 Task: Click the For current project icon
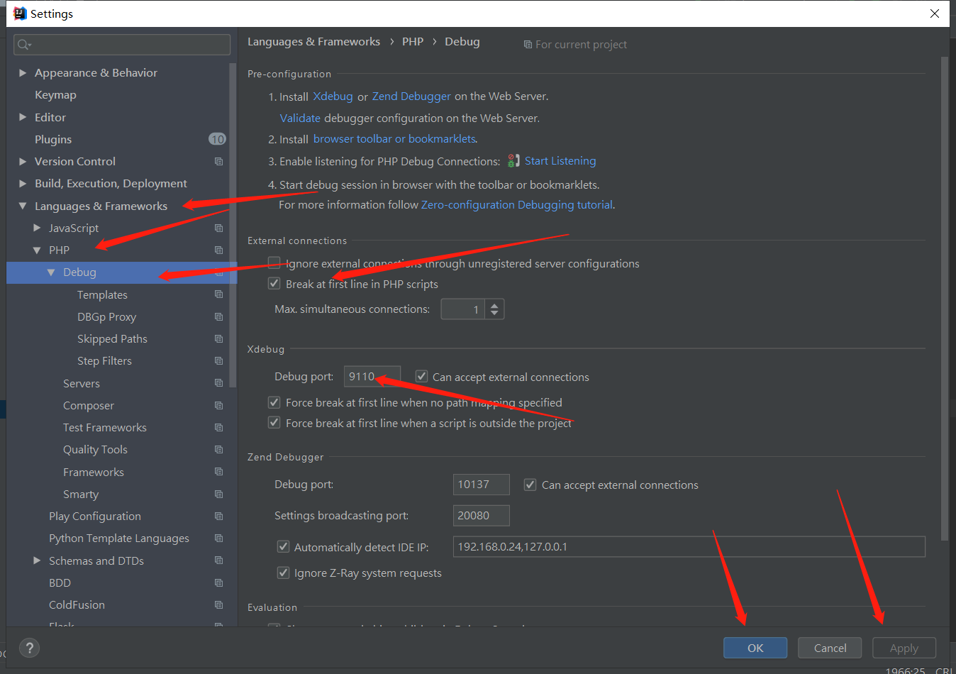tap(528, 45)
